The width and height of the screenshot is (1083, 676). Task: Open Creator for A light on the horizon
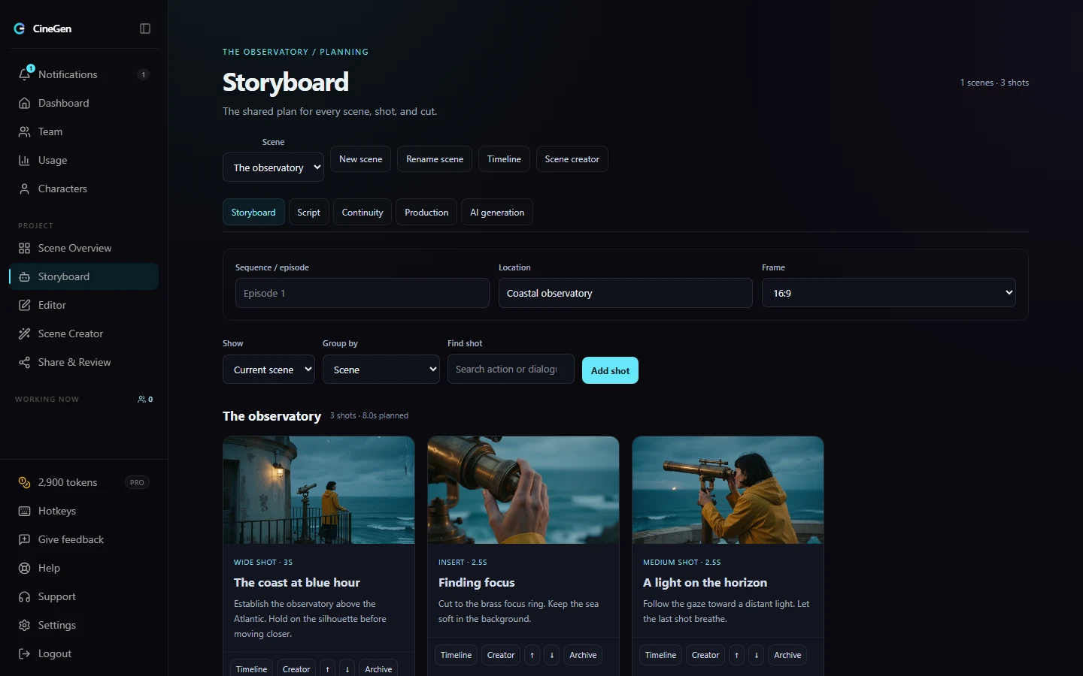705,655
